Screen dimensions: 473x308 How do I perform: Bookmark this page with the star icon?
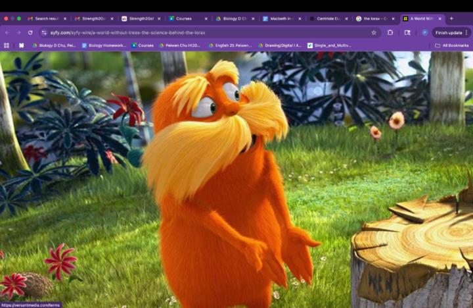(x=374, y=33)
